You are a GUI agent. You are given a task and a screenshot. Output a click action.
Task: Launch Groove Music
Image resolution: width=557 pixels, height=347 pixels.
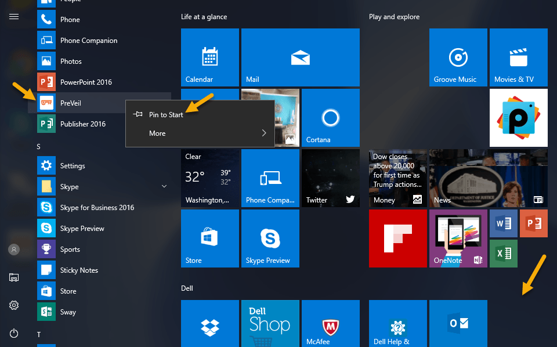click(458, 57)
